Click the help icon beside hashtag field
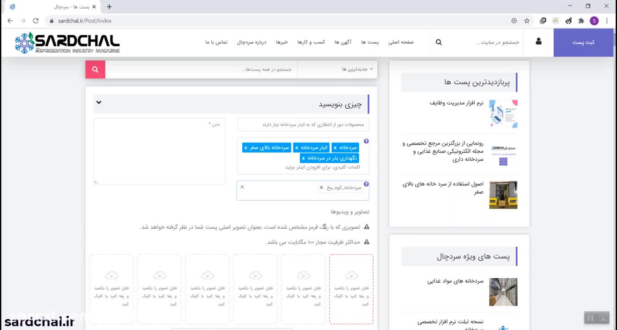The height and width of the screenshot is (330, 617). point(366,184)
